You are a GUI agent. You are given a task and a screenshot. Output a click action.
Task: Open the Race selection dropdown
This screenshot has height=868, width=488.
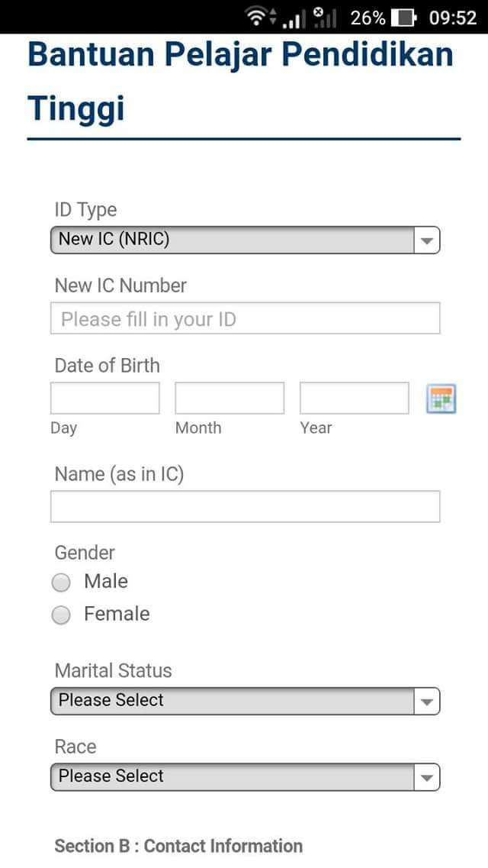[245, 776]
